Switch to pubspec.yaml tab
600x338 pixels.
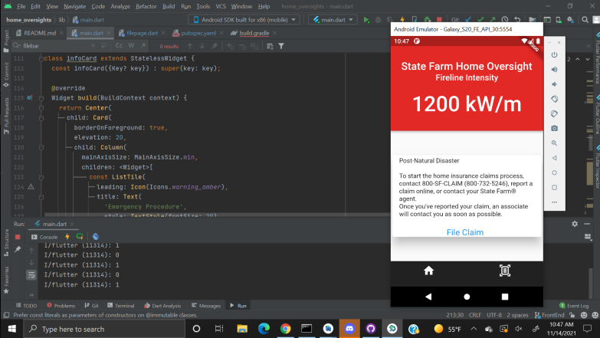pyautogui.click(x=198, y=33)
